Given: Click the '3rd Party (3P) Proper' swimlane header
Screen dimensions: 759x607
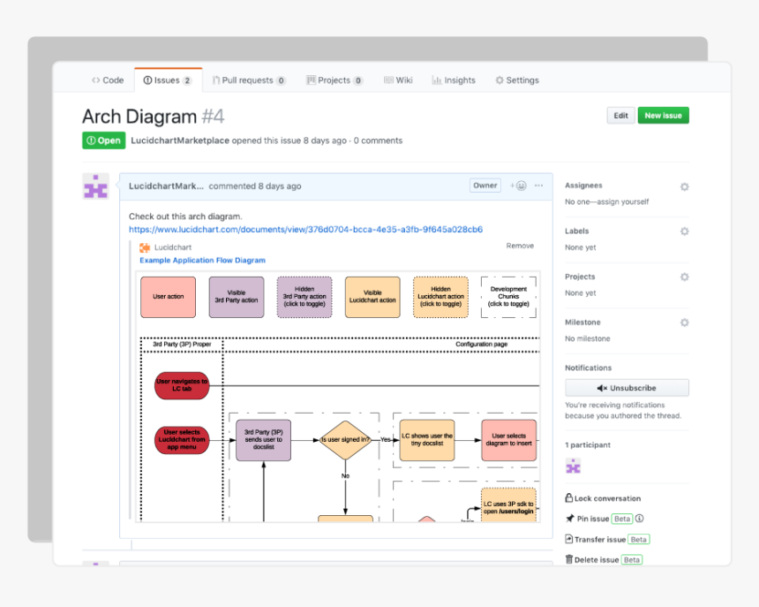Looking at the screenshot, I should pos(182,345).
